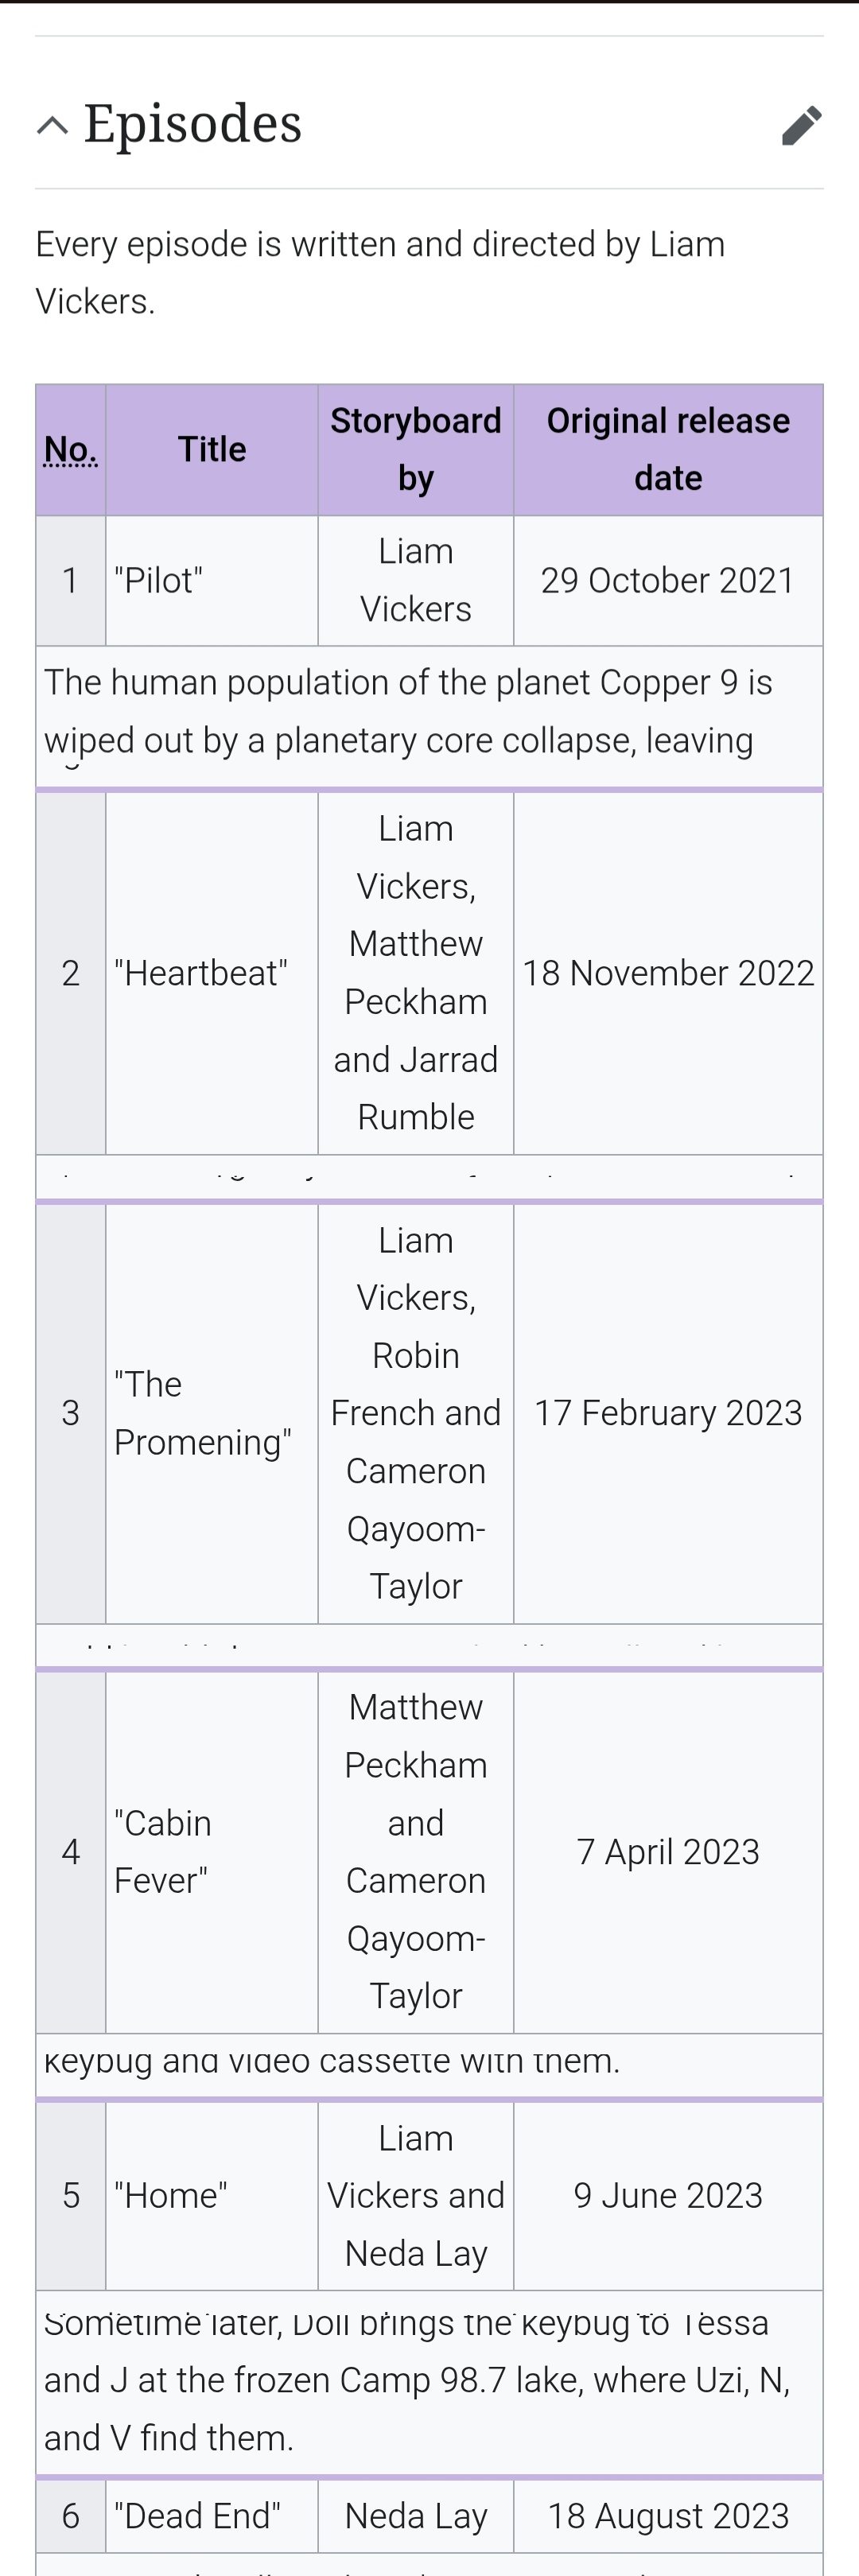
Task: Tap the Copper 9 episode summary text
Action: pos(408,711)
